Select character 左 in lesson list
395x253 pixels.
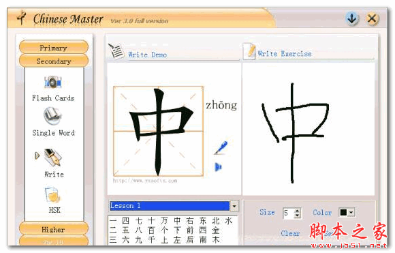tap(177, 239)
